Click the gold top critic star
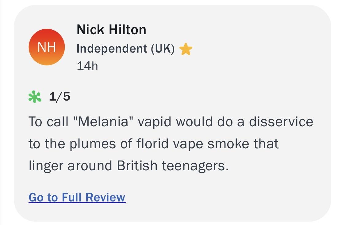The width and height of the screenshot is (345, 225). point(186,49)
